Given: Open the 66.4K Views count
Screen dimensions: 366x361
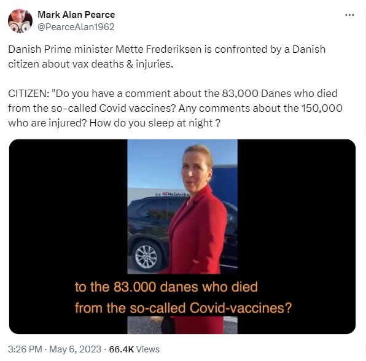Looking at the screenshot, I should pyautogui.click(x=134, y=349).
